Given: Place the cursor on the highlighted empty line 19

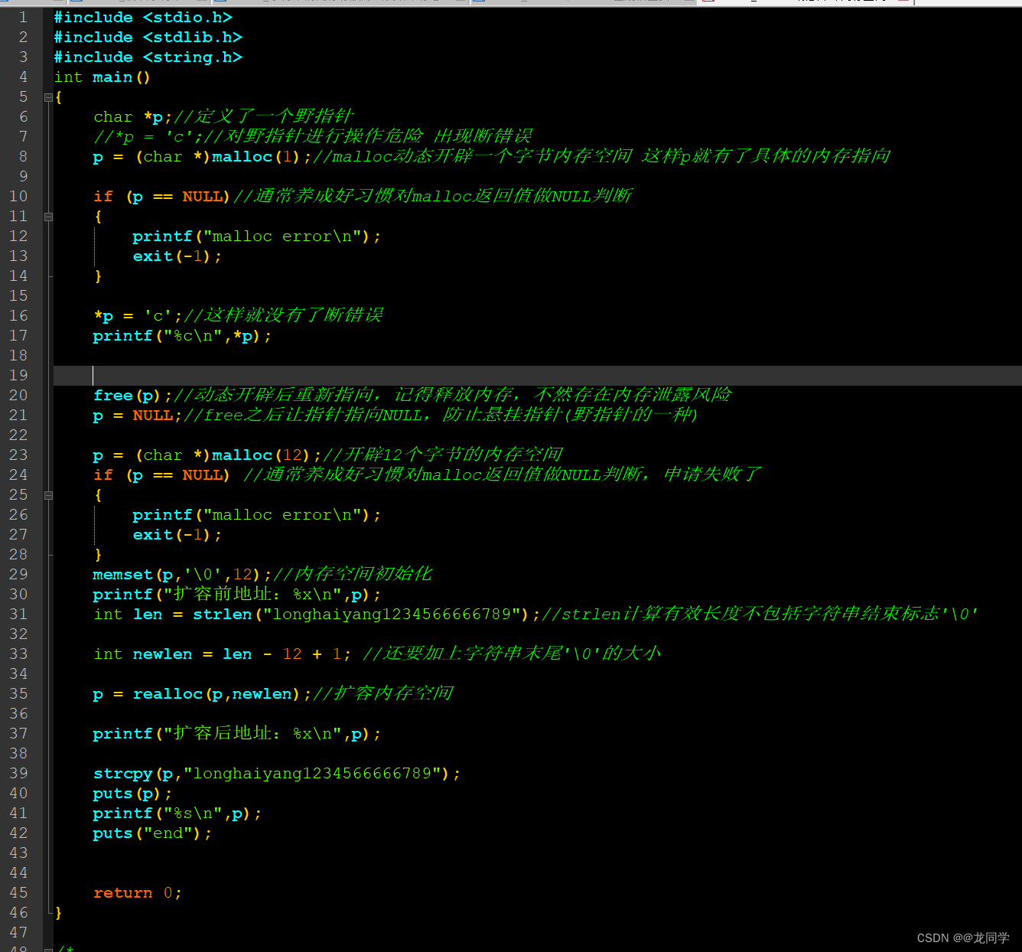Looking at the screenshot, I should 538,375.
